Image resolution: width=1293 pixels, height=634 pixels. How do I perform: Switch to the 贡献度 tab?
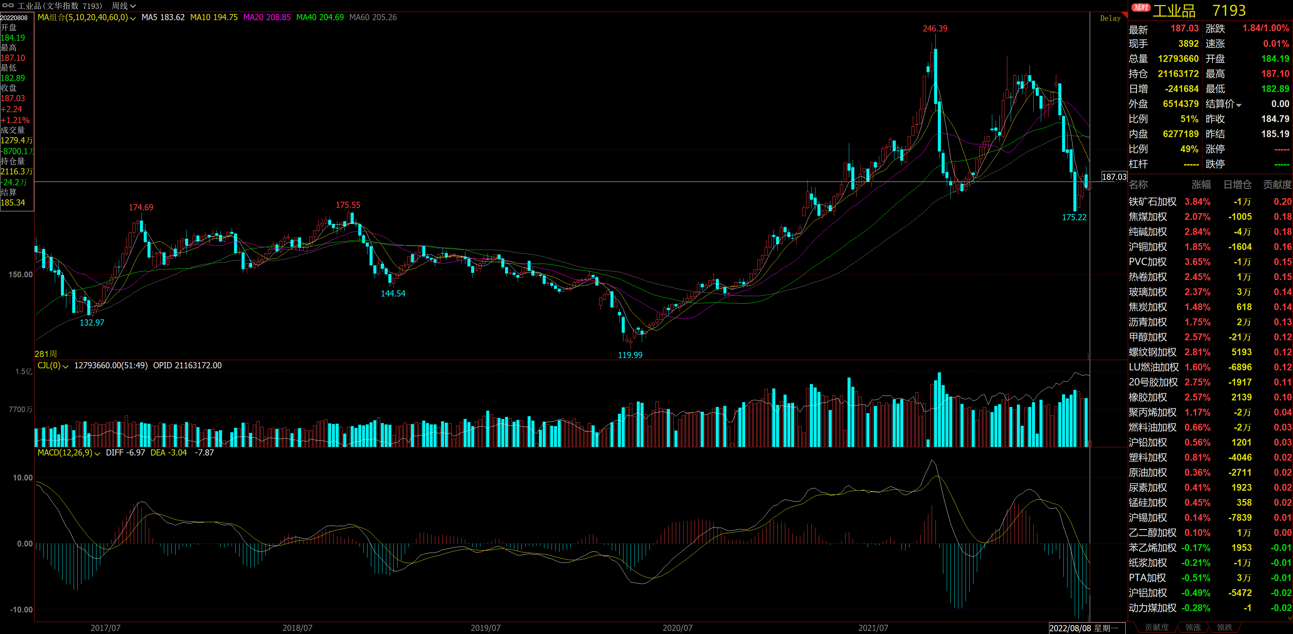coord(1156,628)
